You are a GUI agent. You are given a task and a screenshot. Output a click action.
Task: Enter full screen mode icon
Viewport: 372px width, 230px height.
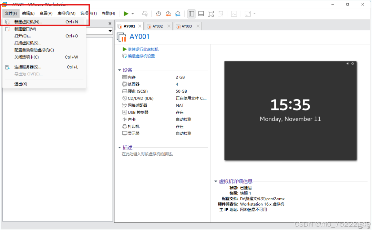click(210, 14)
